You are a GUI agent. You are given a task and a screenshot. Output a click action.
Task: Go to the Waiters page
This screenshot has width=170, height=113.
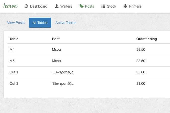[x=66, y=6]
